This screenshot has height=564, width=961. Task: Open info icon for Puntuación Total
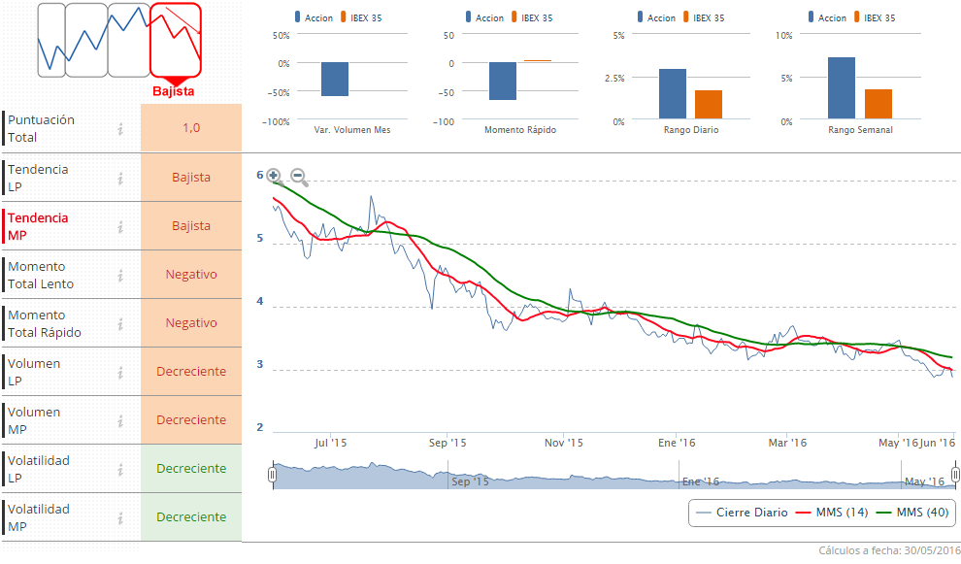tap(120, 129)
